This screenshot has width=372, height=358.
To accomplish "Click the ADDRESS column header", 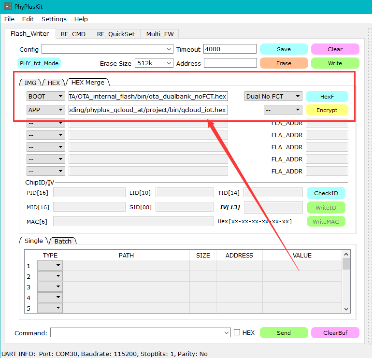I will 239,255.
